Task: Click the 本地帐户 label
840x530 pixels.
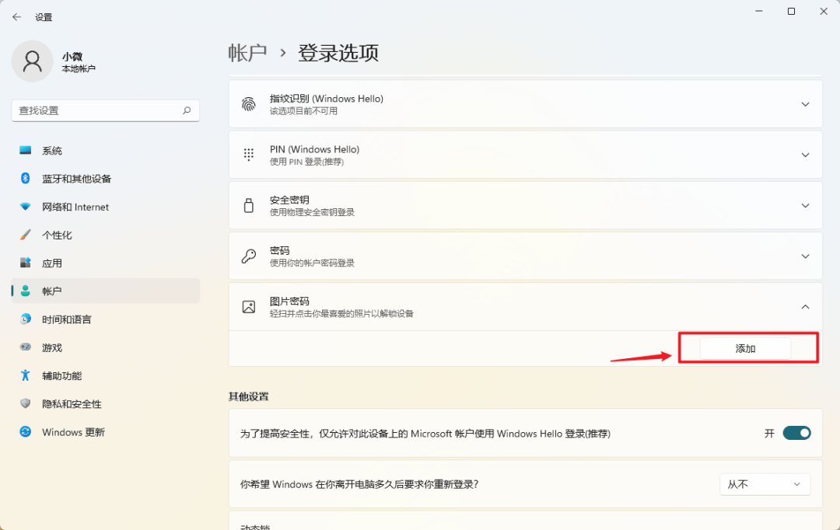Action: (79, 68)
